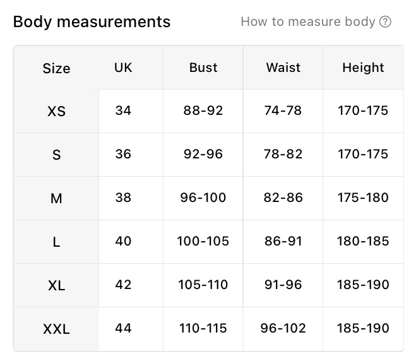Click the waist 96-102 cell
Screen dimensions: 404x354
tap(283, 328)
